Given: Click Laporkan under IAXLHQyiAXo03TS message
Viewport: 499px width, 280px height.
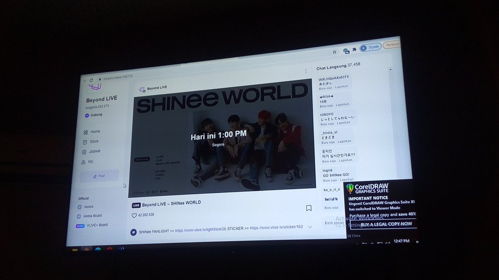Looking at the screenshot, I should [x=342, y=87].
